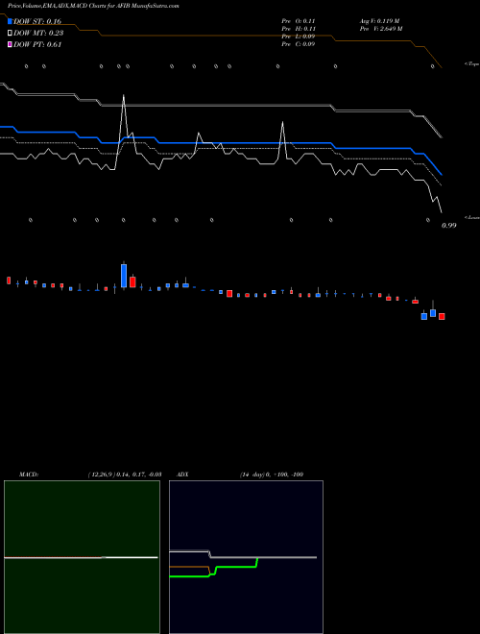This screenshot has height=634, width=480.
Task: Click the 'MACD:' panel heading
Action: [29, 475]
